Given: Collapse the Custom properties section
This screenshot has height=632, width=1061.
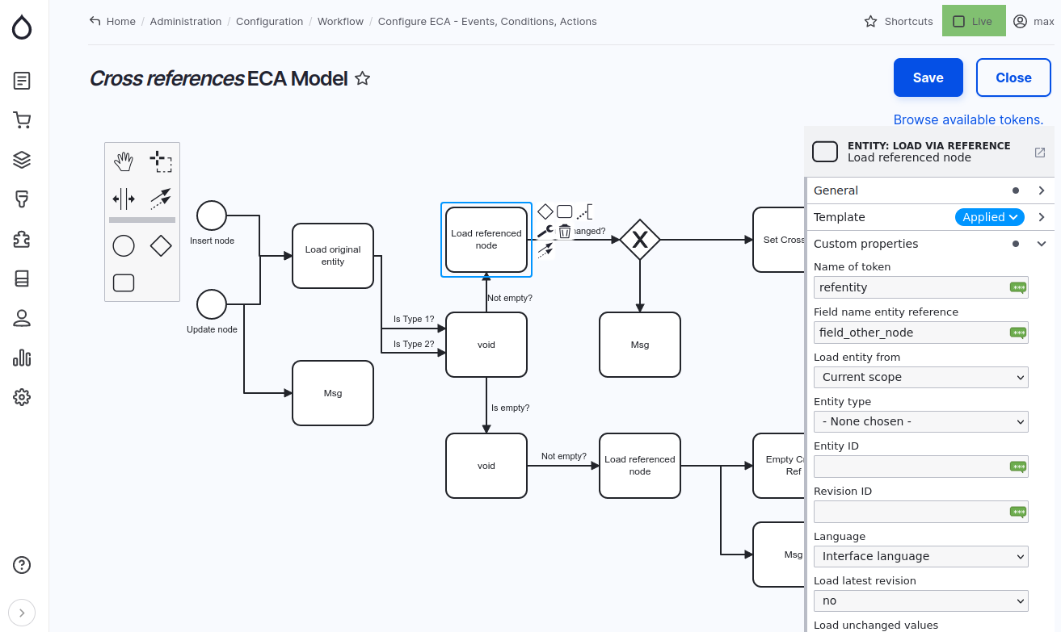Looking at the screenshot, I should (1042, 244).
